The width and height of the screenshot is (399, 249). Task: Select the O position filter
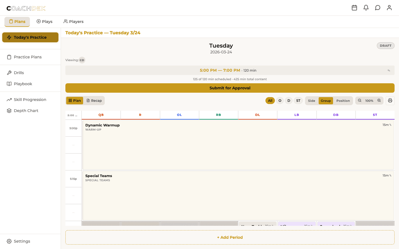[x=280, y=100]
